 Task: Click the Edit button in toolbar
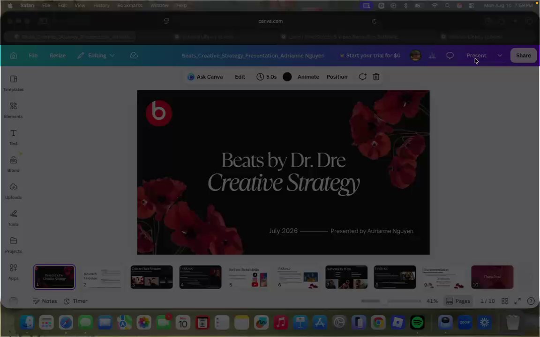point(240,77)
